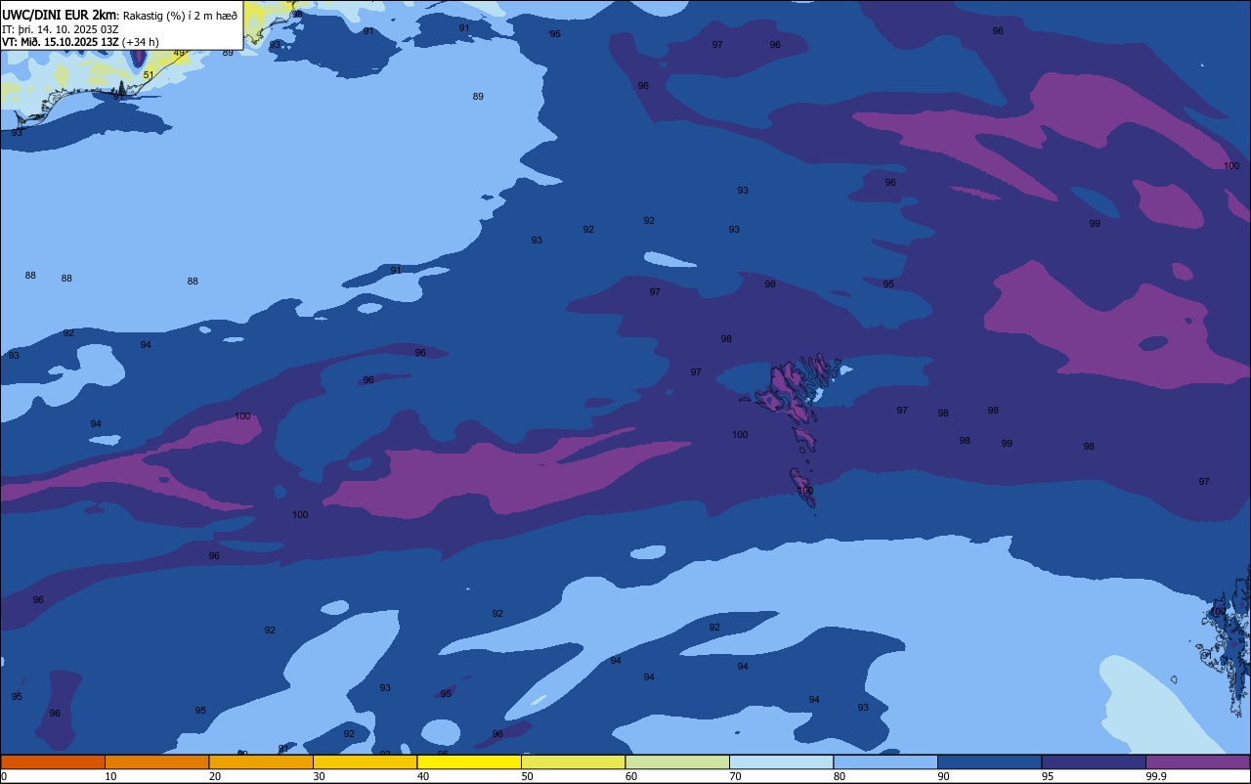1251x784 pixels.
Task: Click the purple legend segment above 99.9
Action: coord(1197,762)
